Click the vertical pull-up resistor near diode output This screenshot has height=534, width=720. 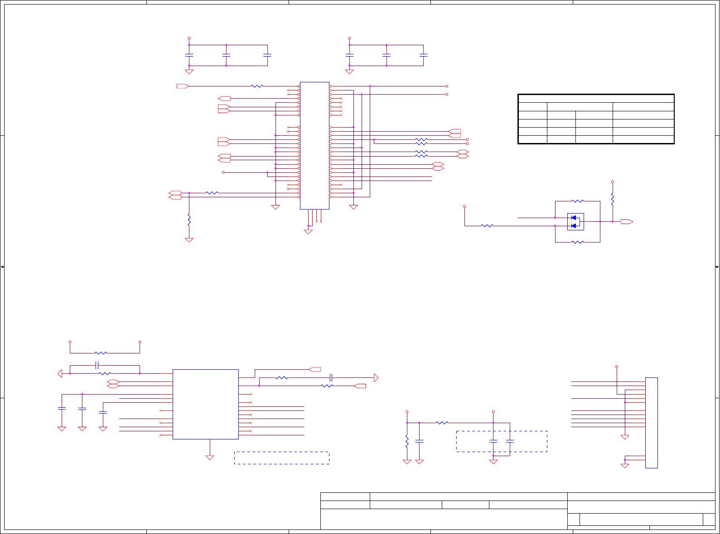tap(613, 199)
